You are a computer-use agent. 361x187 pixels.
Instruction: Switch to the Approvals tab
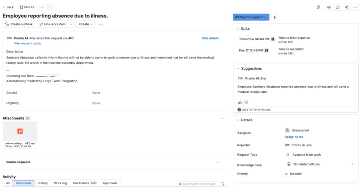pos(110,183)
